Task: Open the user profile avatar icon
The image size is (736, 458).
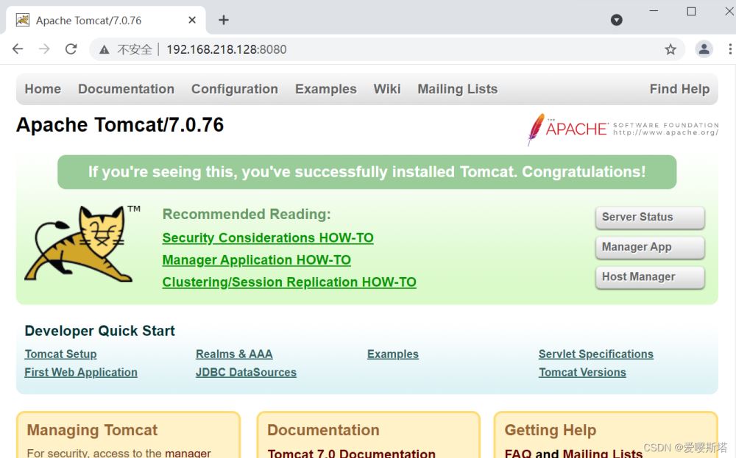Action: pos(704,49)
